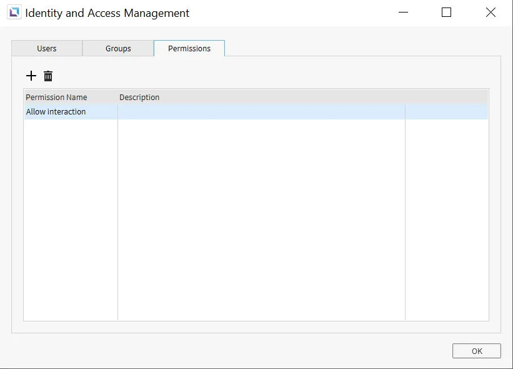
Task: Click the application logo in title bar
Action: (x=14, y=13)
